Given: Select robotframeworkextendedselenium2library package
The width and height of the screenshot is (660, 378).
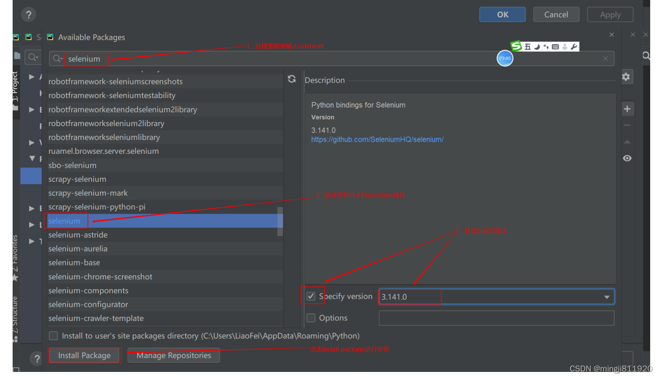Looking at the screenshot, I should [x=165, y=109].
